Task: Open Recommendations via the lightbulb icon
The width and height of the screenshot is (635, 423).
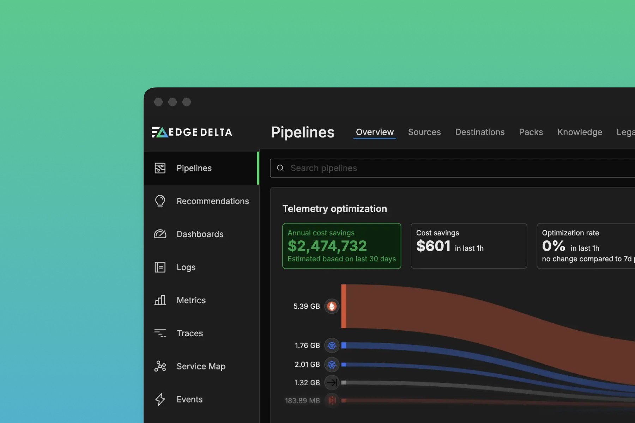Action: (x=160, y=201)
